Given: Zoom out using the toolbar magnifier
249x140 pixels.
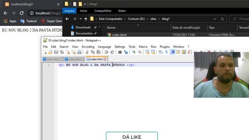Looking at the screenshot, I should point(139,52).
